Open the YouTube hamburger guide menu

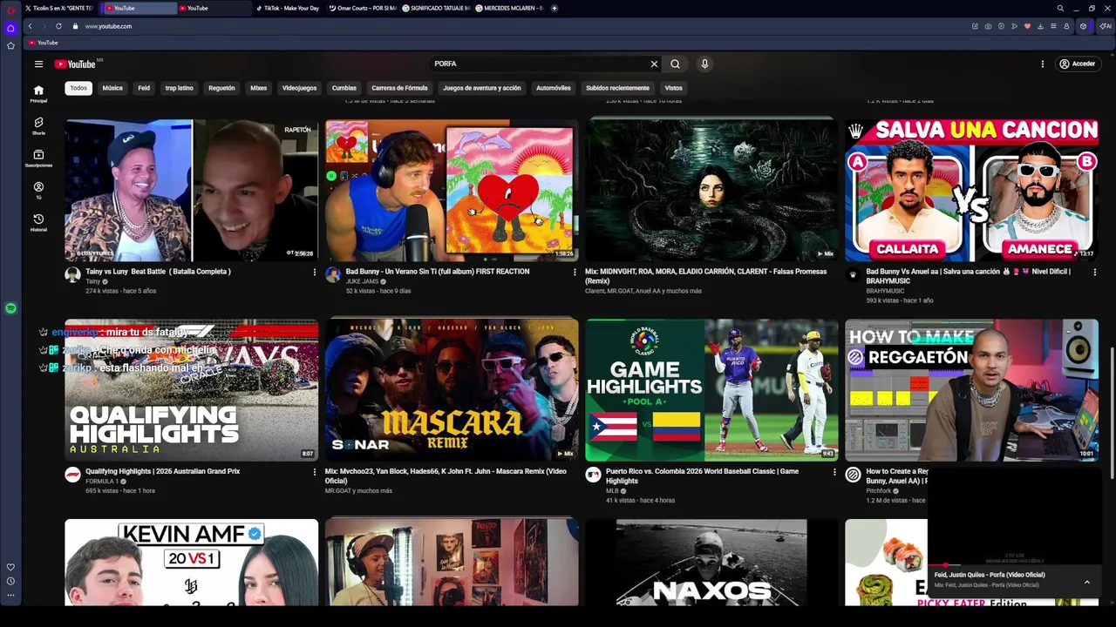(x=38, y=64)
